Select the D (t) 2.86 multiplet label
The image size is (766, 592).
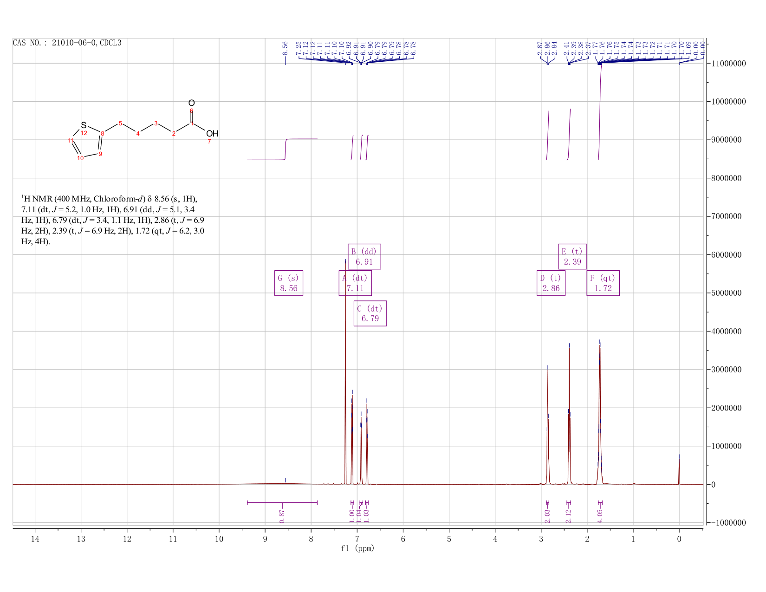pyautogui.click(x=551, y=283)
